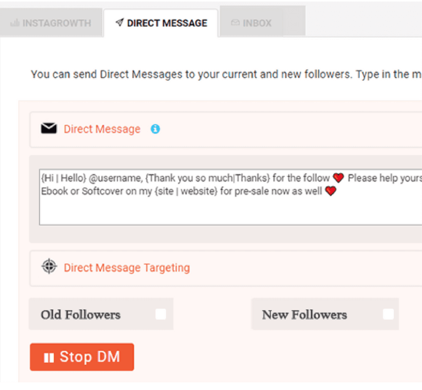Click the New Followers label
The image size is (422, 390).
[x=304, y=314]
